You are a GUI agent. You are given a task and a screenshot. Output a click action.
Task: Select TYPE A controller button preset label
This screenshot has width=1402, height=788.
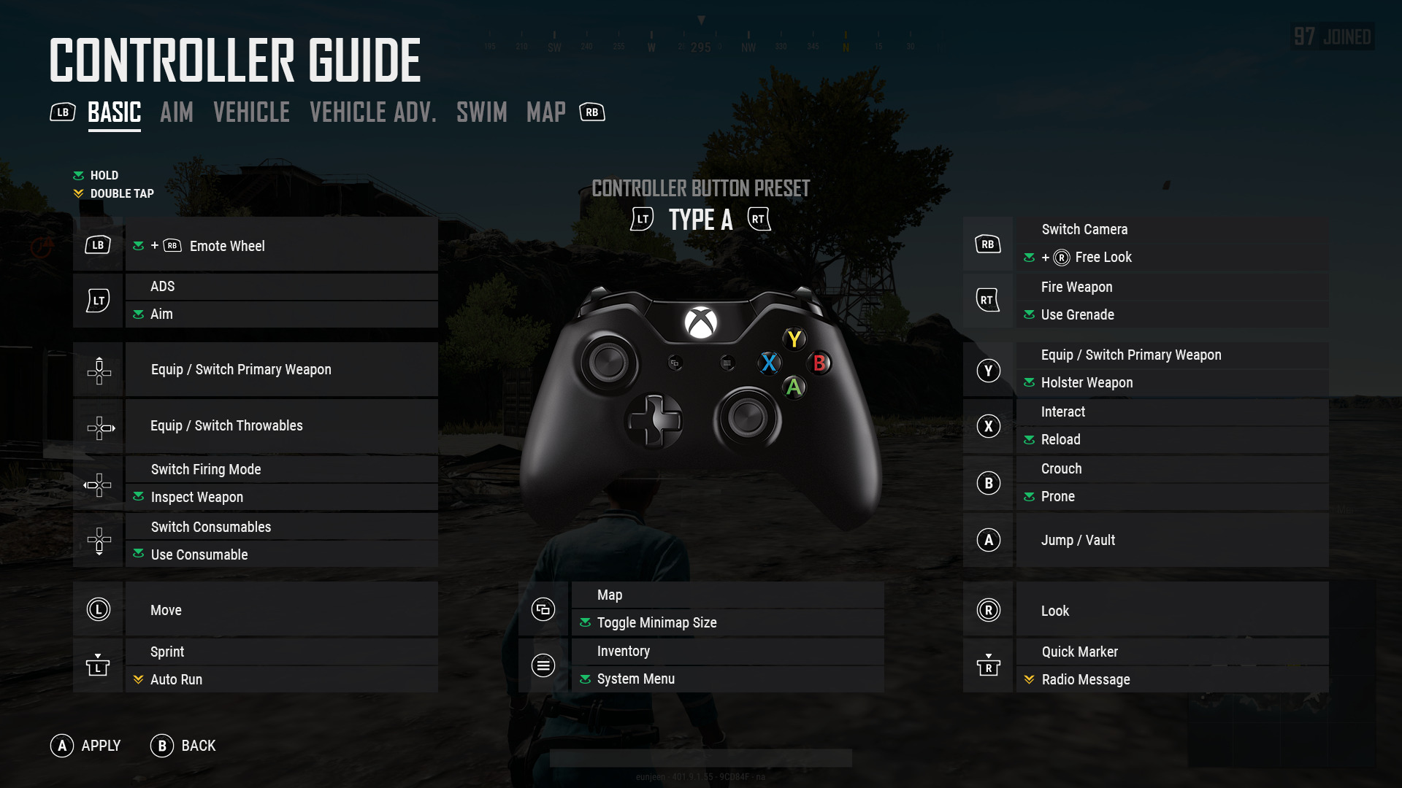702,220
